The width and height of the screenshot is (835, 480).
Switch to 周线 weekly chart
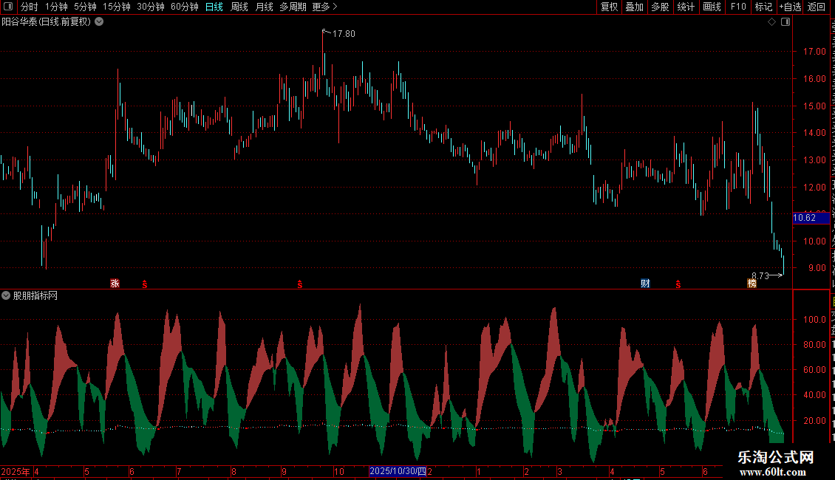(x=239, y=7)
